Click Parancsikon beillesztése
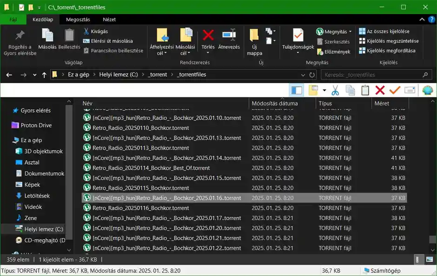This screenshot has height=276, width=437. click(113, 51)
